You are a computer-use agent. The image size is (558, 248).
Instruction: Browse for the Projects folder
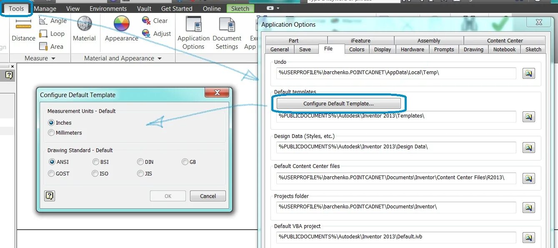pos(529,208)
